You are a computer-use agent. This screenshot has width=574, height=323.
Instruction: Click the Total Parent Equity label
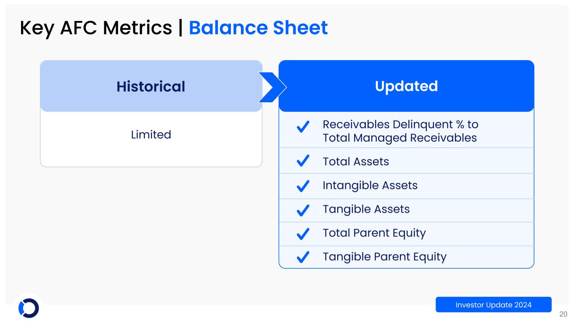tap(374, 233)
